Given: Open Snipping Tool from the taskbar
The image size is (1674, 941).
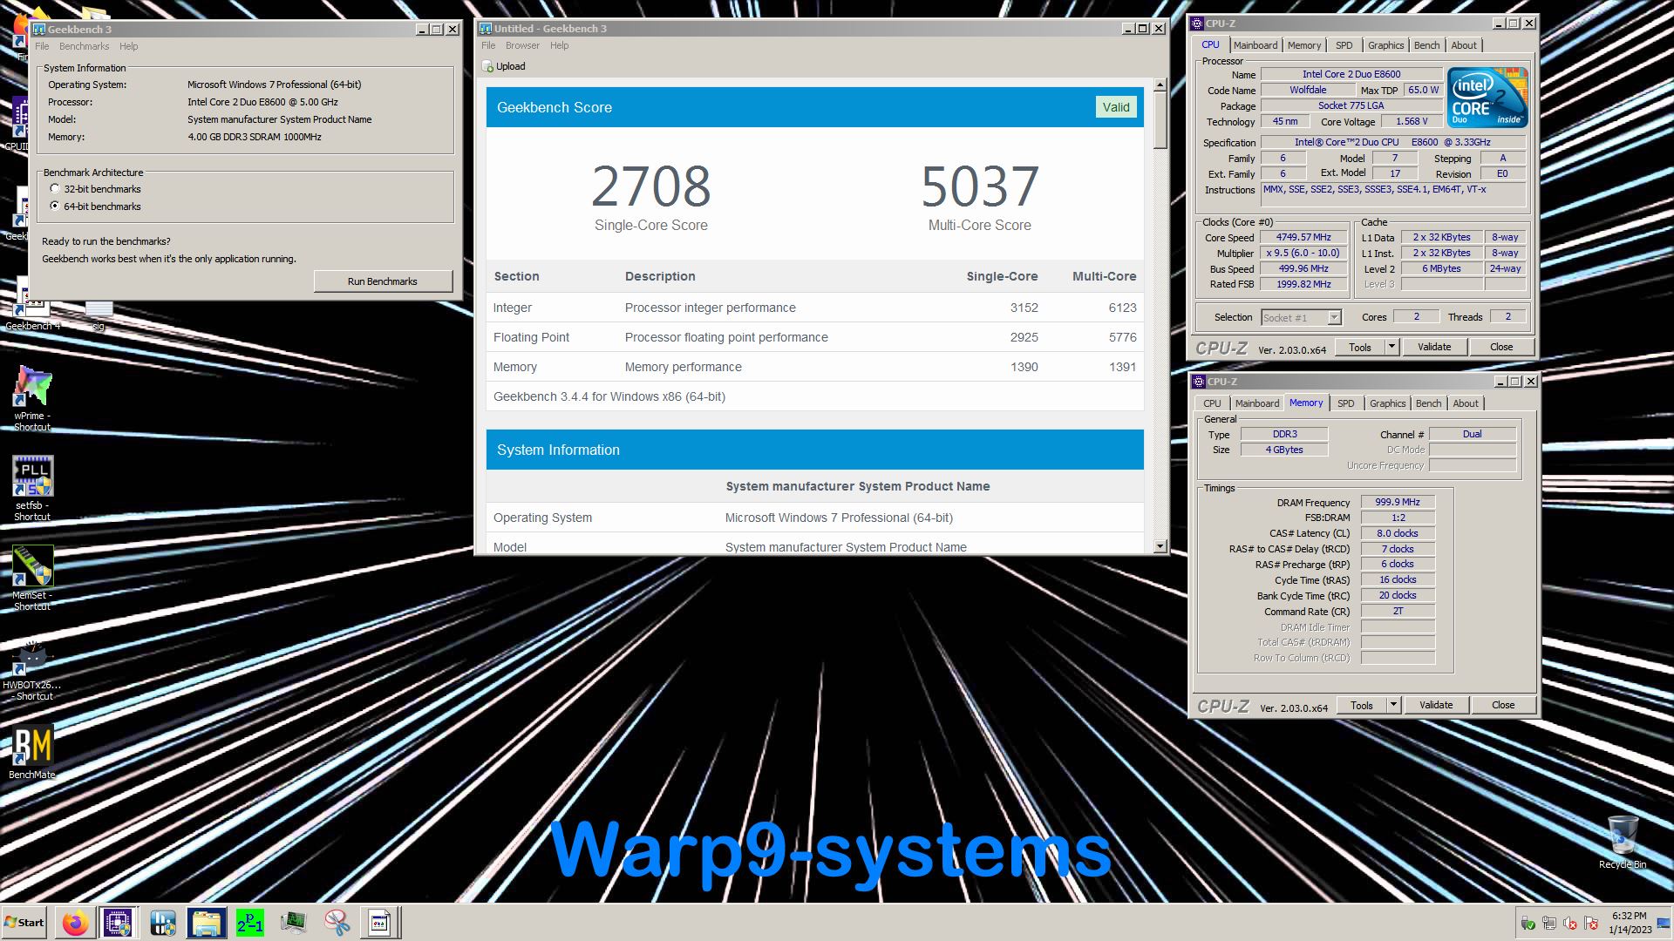Looking at the screenshot, I should click(337, 923).
